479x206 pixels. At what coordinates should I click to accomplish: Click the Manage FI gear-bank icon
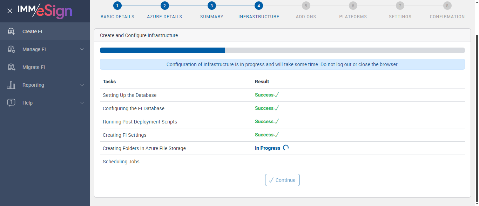(11, 49)
